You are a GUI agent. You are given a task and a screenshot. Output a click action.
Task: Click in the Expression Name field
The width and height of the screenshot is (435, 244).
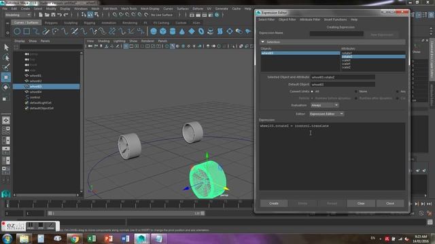pos(336,33)
